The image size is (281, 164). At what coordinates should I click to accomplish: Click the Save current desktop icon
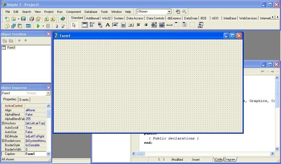tap(178, 12)
